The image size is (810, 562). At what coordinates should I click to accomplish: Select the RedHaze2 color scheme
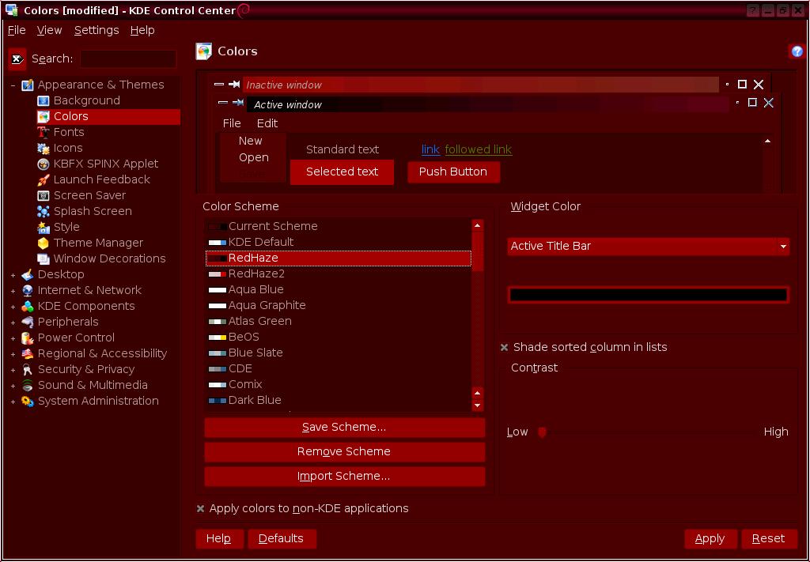[339, 274]
